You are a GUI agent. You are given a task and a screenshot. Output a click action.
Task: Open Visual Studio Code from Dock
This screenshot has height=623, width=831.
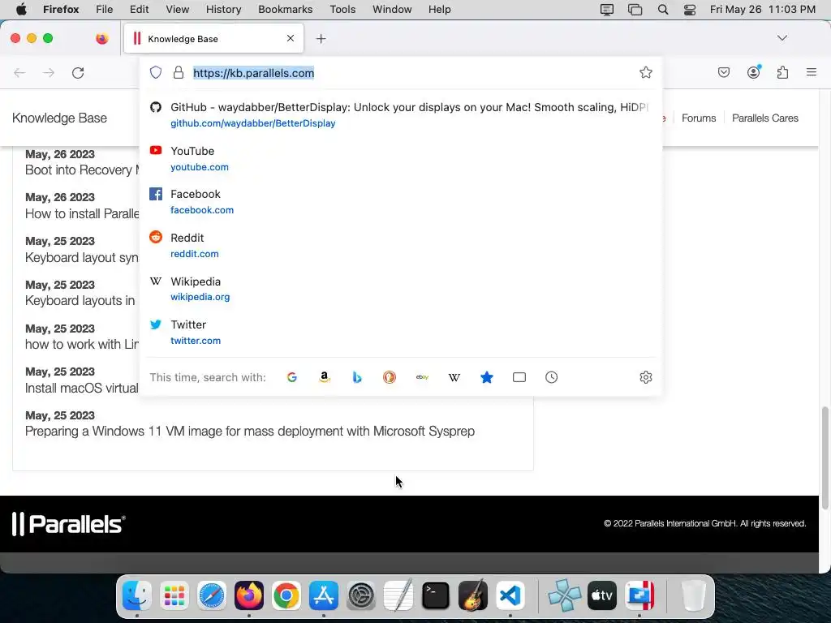(510, 595)
